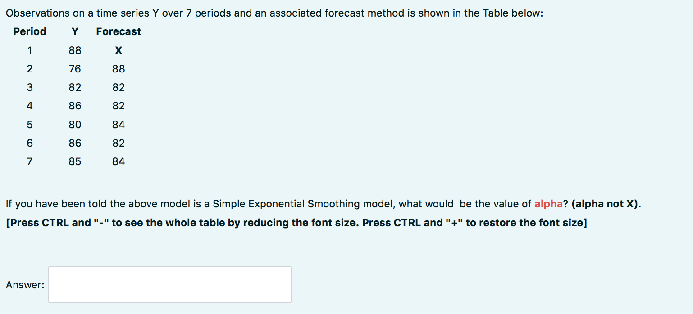Click the forecast value 84 for Period 7
This screenshot has height=314, width=693.
118,161
